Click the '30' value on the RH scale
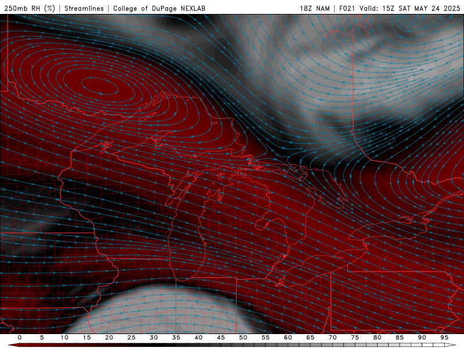The height and width of the screenshot is (348, 464). 154,338
